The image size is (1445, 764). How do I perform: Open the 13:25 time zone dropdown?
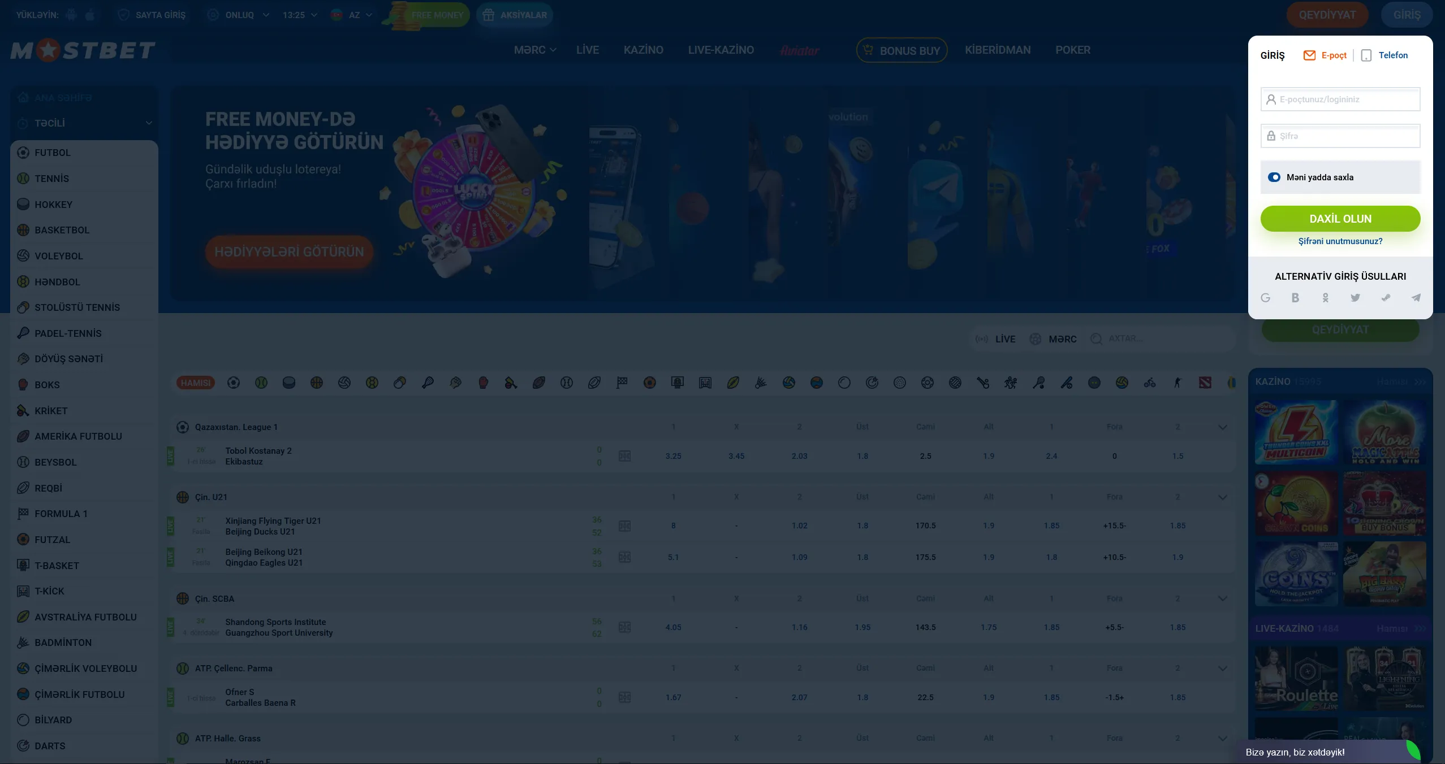click(300, 15)
